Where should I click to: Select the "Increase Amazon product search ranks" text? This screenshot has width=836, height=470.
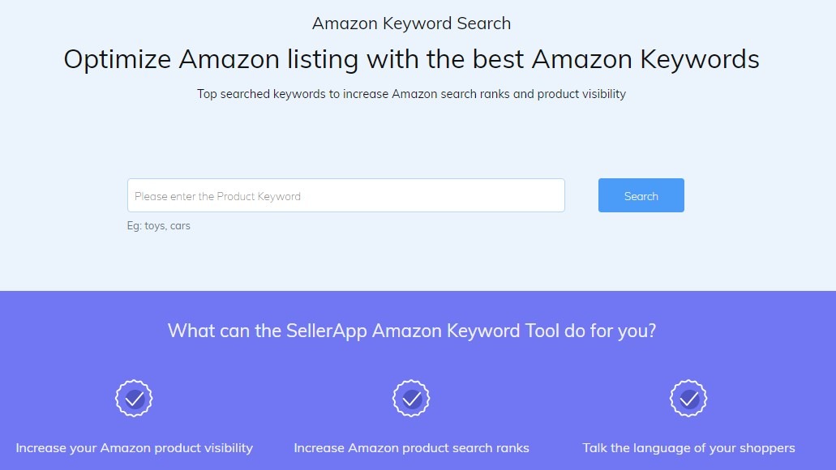(411, 447)
